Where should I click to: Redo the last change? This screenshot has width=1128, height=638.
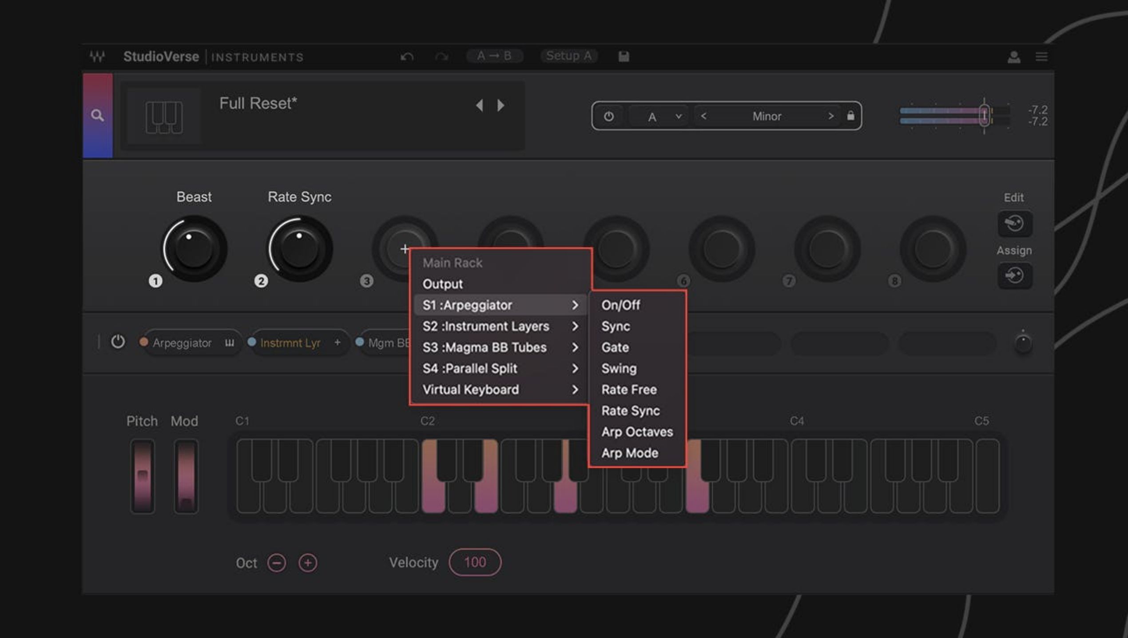[x=441, y=56]
